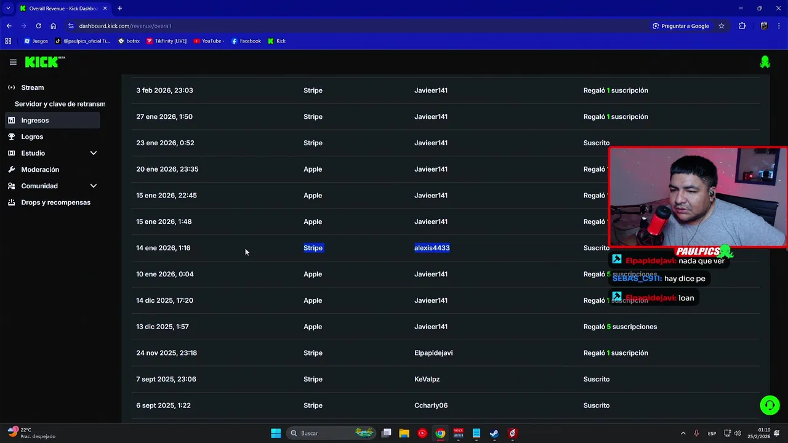Go to browser home page
Viewport: 788px width, 443px height.
tap(53, 26)
